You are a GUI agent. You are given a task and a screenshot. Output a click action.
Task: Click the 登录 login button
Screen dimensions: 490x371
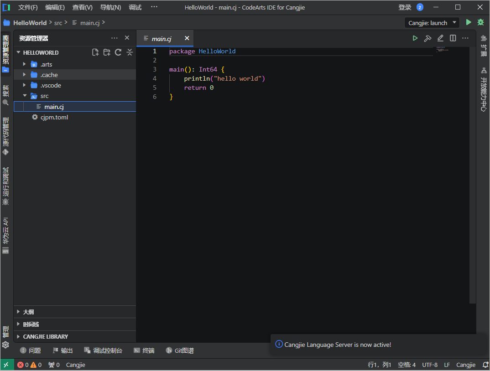click(x=405, y=7)
